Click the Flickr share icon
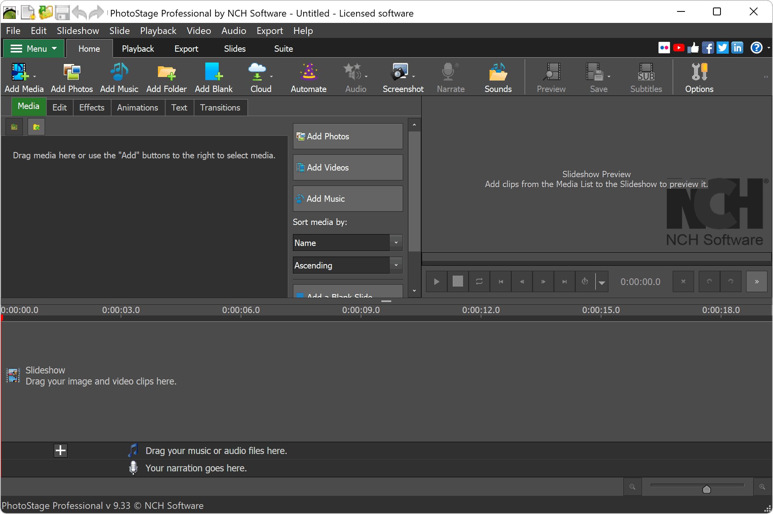The width and height of the screenshot is (773, 514). pos(664,48)
